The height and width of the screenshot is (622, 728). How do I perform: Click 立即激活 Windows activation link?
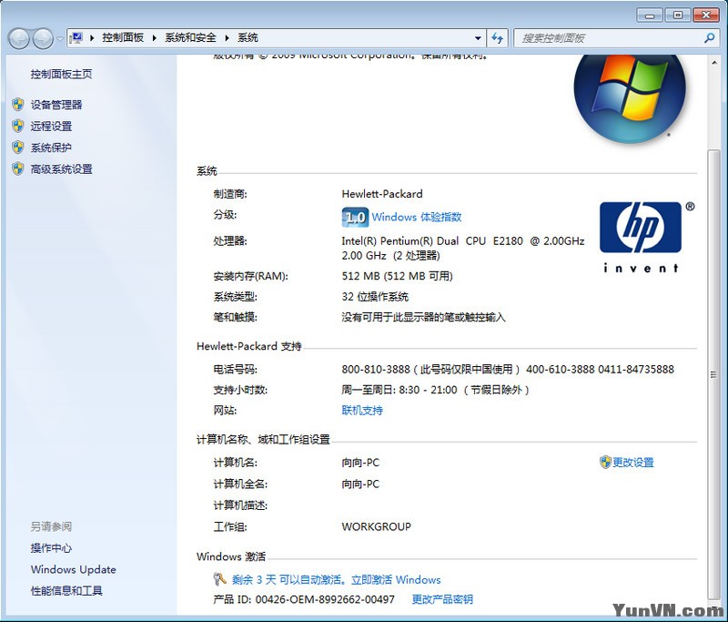pyautogui.click(x=396, y=580)
